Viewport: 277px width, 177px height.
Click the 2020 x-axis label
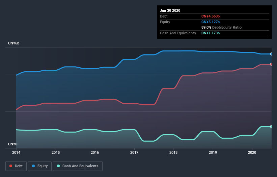[x=252, y=152]
